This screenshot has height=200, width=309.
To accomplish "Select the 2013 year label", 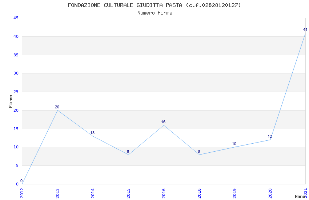I will (x=57, y=193).
